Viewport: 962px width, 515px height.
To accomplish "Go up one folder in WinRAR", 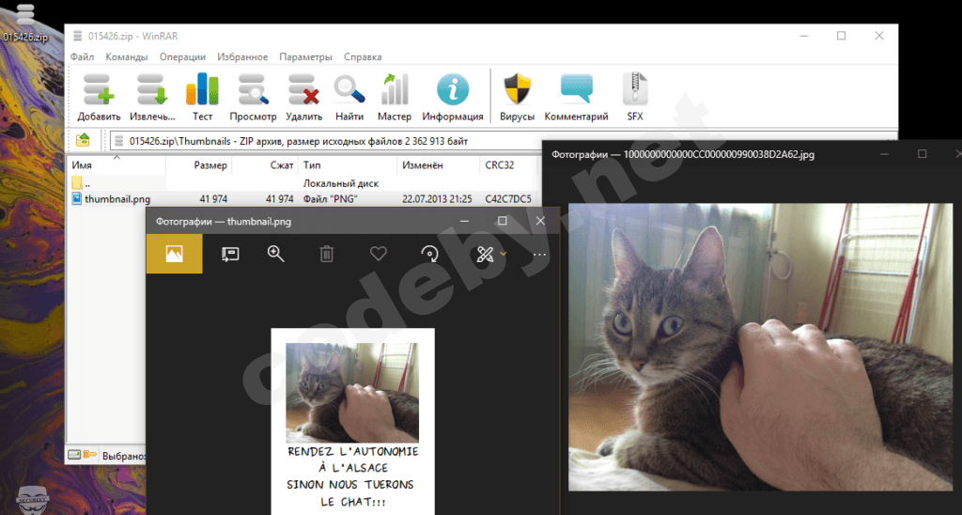I will (x=83, y=140).
